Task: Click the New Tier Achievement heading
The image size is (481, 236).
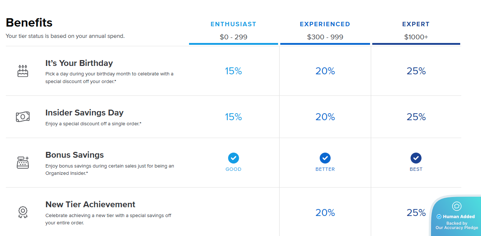Action: (x=90, y=204)
